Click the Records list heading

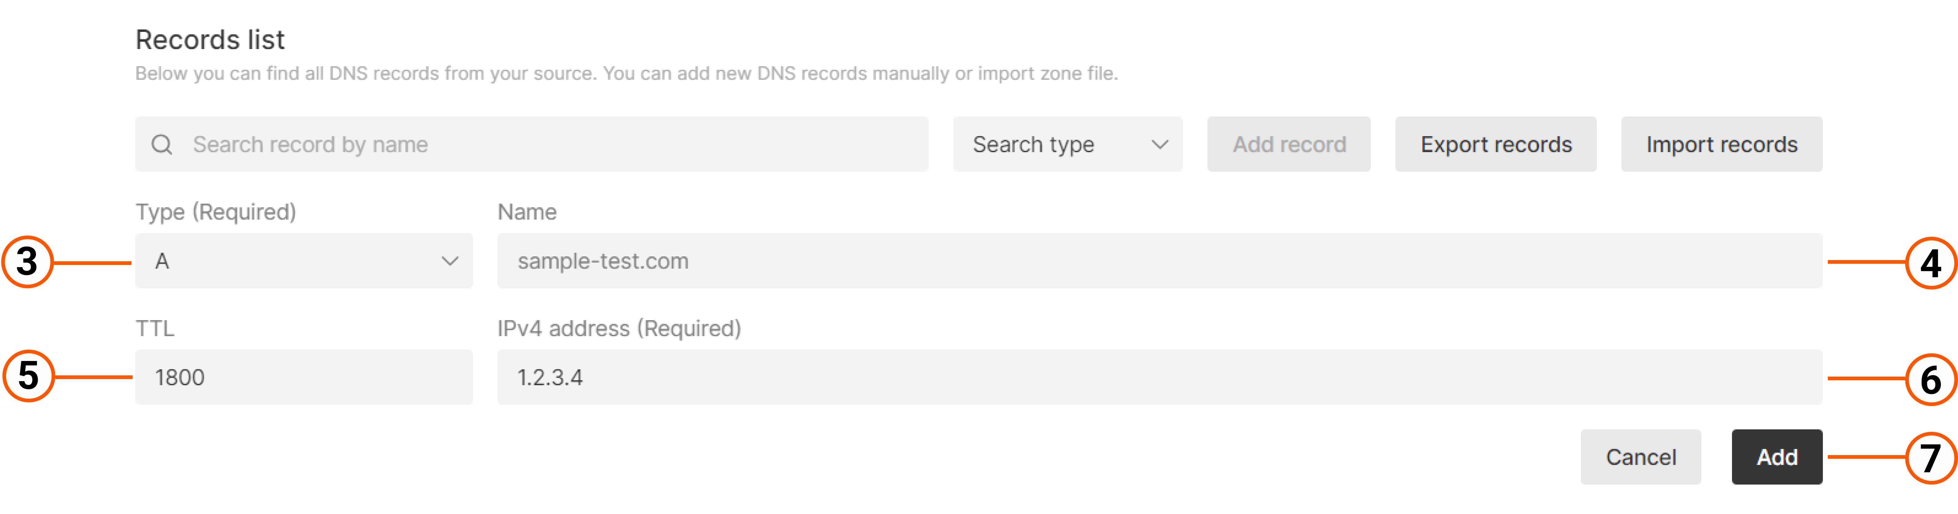(210, 40)
